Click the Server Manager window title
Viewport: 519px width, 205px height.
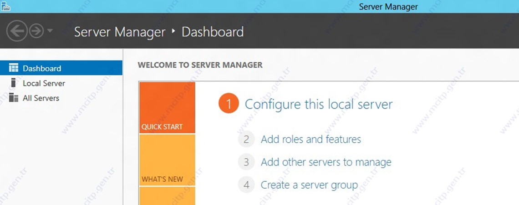coord(388,7)
